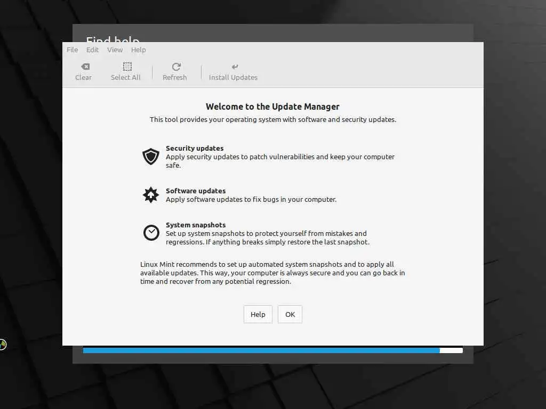Click the 'Software updates' title text
Screen dimensions: 546x409
pyautogui.click(x=196, y=191)
